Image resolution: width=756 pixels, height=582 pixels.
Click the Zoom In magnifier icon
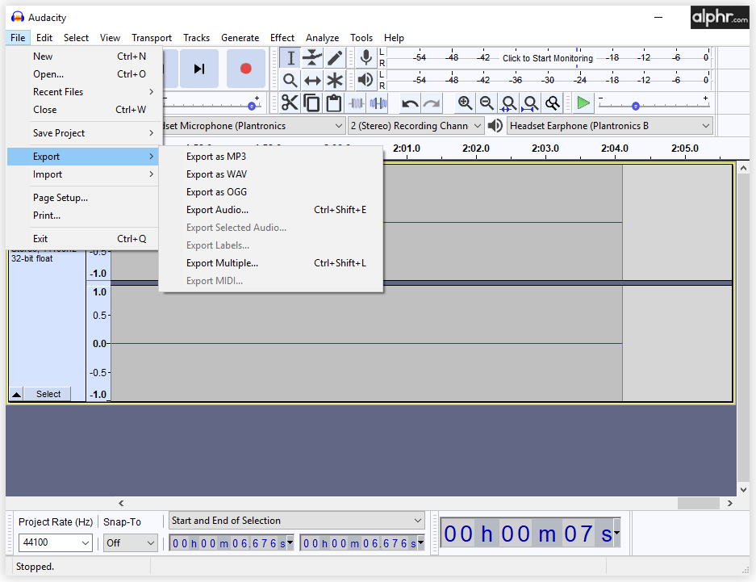[x=465, y=103]
